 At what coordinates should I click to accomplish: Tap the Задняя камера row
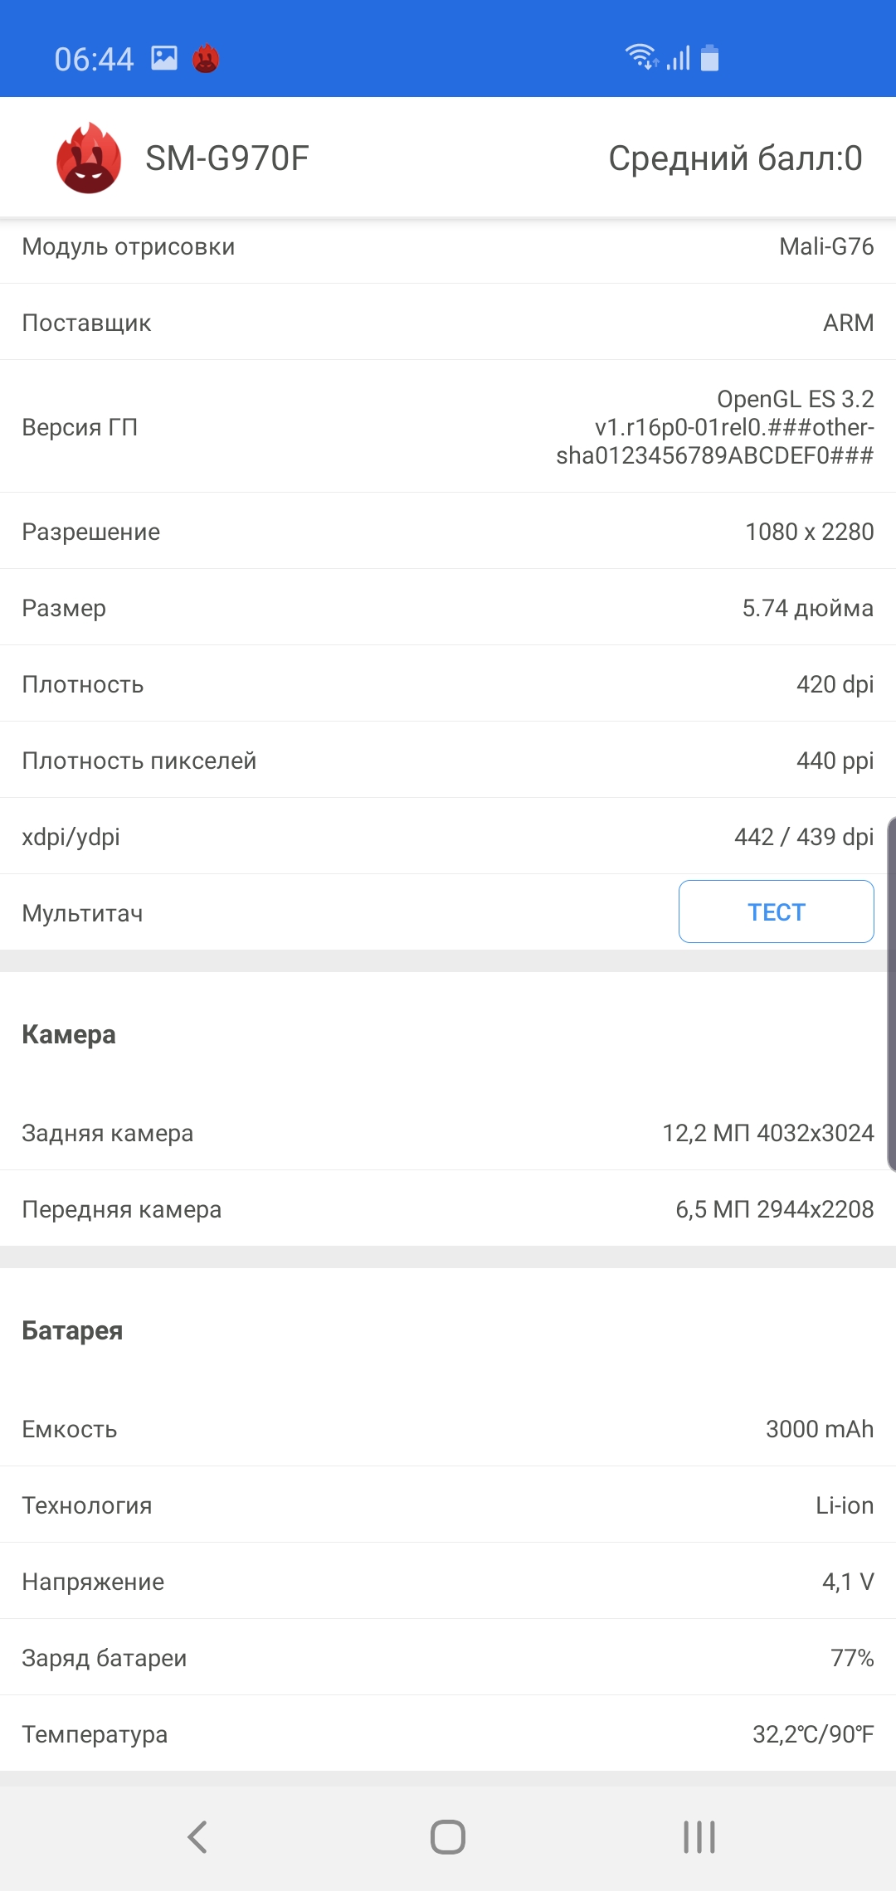[x=448, y=1132]
